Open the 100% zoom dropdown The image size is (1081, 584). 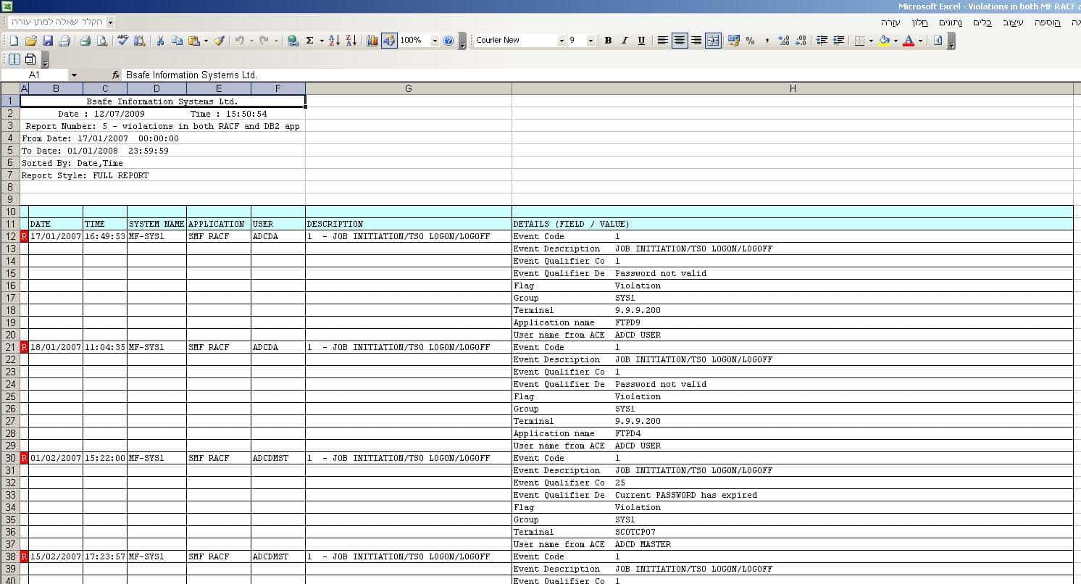[x=435, y=41]
